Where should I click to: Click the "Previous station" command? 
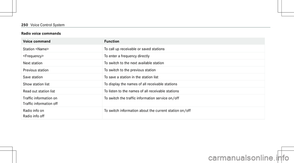click(36, 70)
